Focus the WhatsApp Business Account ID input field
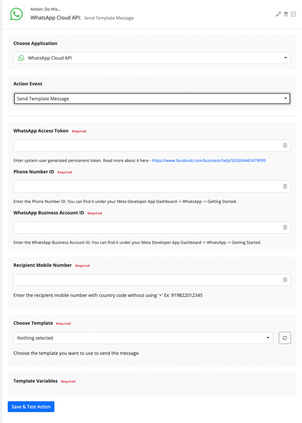Viewport: 302px width, 423px height. coord(152,227)
